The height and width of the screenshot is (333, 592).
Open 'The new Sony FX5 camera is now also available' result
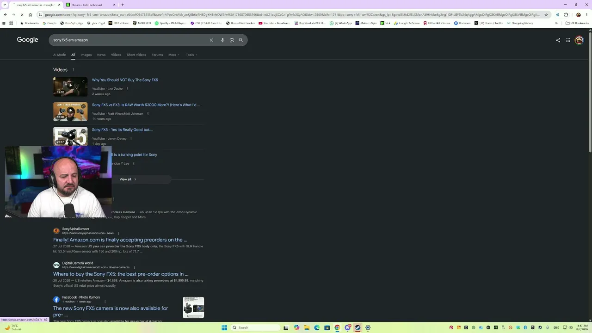click(111, 311)
